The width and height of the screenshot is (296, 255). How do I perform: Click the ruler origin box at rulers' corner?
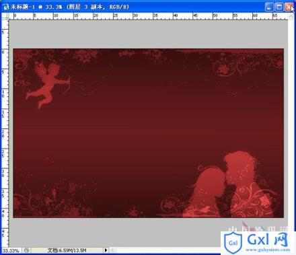(x=5, y=16)
